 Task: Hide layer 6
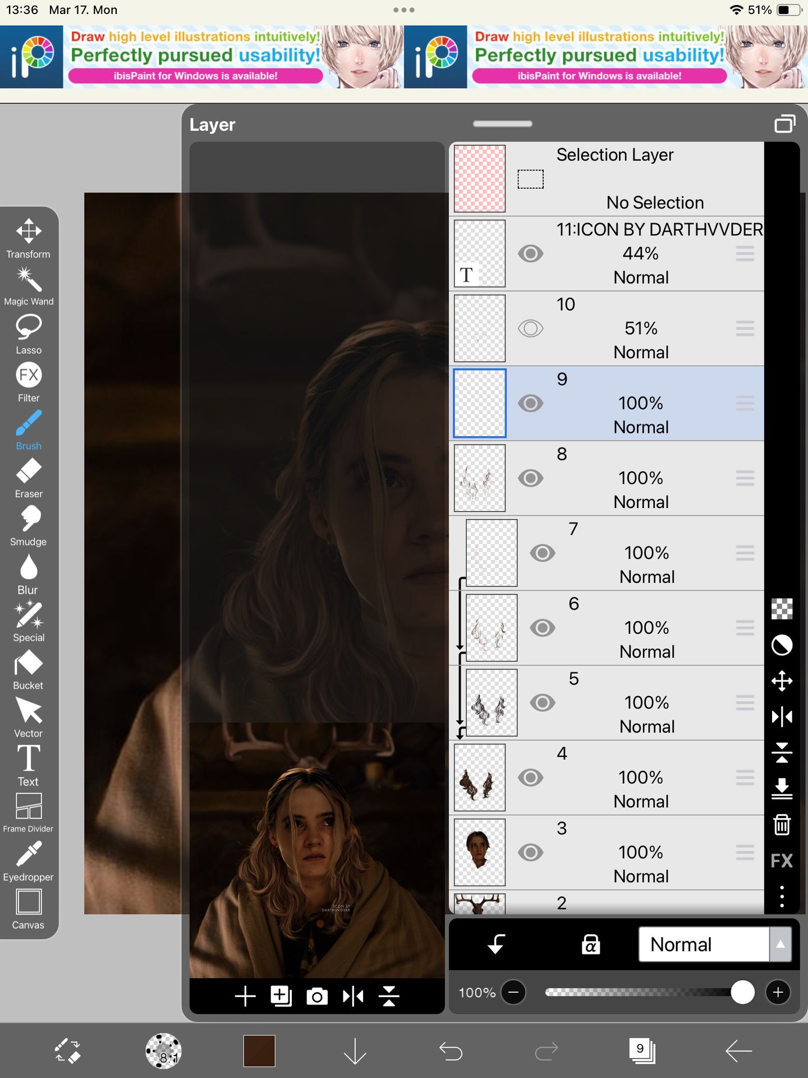tap(543, 628)
